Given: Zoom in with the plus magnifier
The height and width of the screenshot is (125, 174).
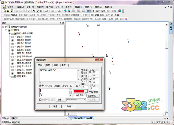Looking at the screenshot, I should tap(65, 11).
